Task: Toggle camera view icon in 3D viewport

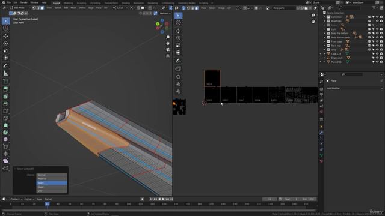Action: [168, 49]
